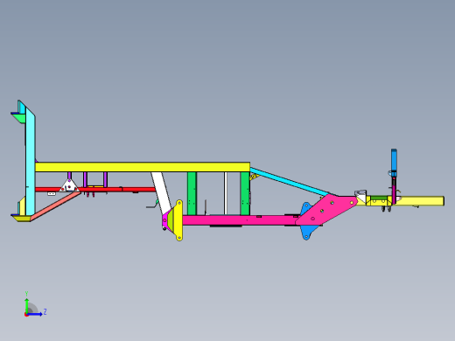Viewport: 455px width, 341px height.
Task: Click the green Y axis of the triad
Action: (x=27, y=305)
